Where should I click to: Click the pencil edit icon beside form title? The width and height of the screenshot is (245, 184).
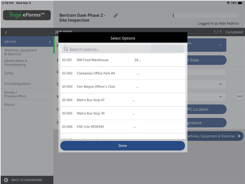[x=116, y=16]
